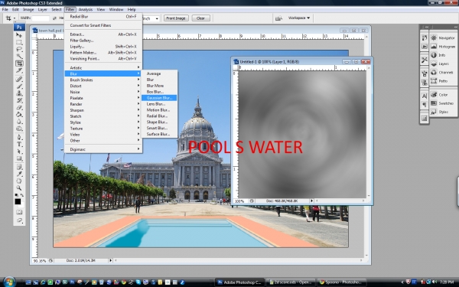This screenshot has height=287, width=459.
Task: Toggle Quick Mask mode in toolbox
Action: 19,212
